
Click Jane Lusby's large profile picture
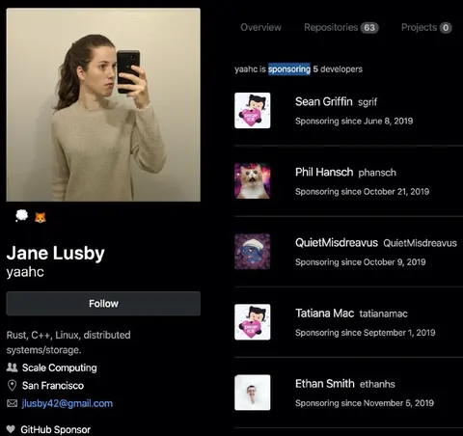[x=103, y=105]
